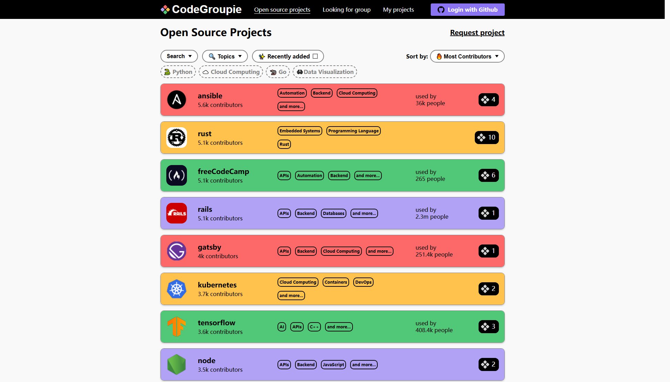This screenshot has width=670, height=382.
Task: Open the freeCodeCamp flame logo
Action: [x=177, y=175]
